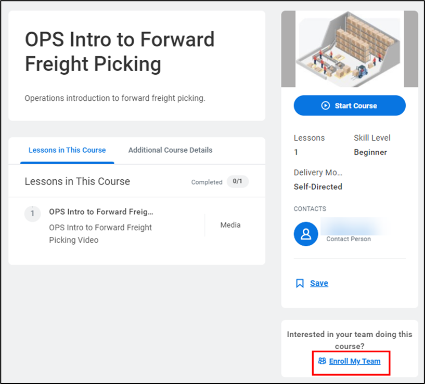The width and height of the screenshot is (425, 384).
Task: Click the Save link text
Action: click(319, 283)
